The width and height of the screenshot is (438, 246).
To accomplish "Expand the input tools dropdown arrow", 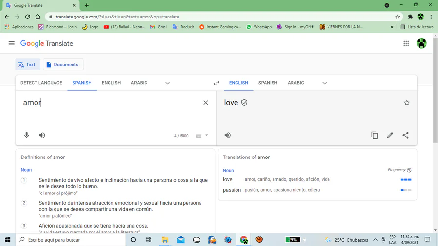I will pos(207,135).
